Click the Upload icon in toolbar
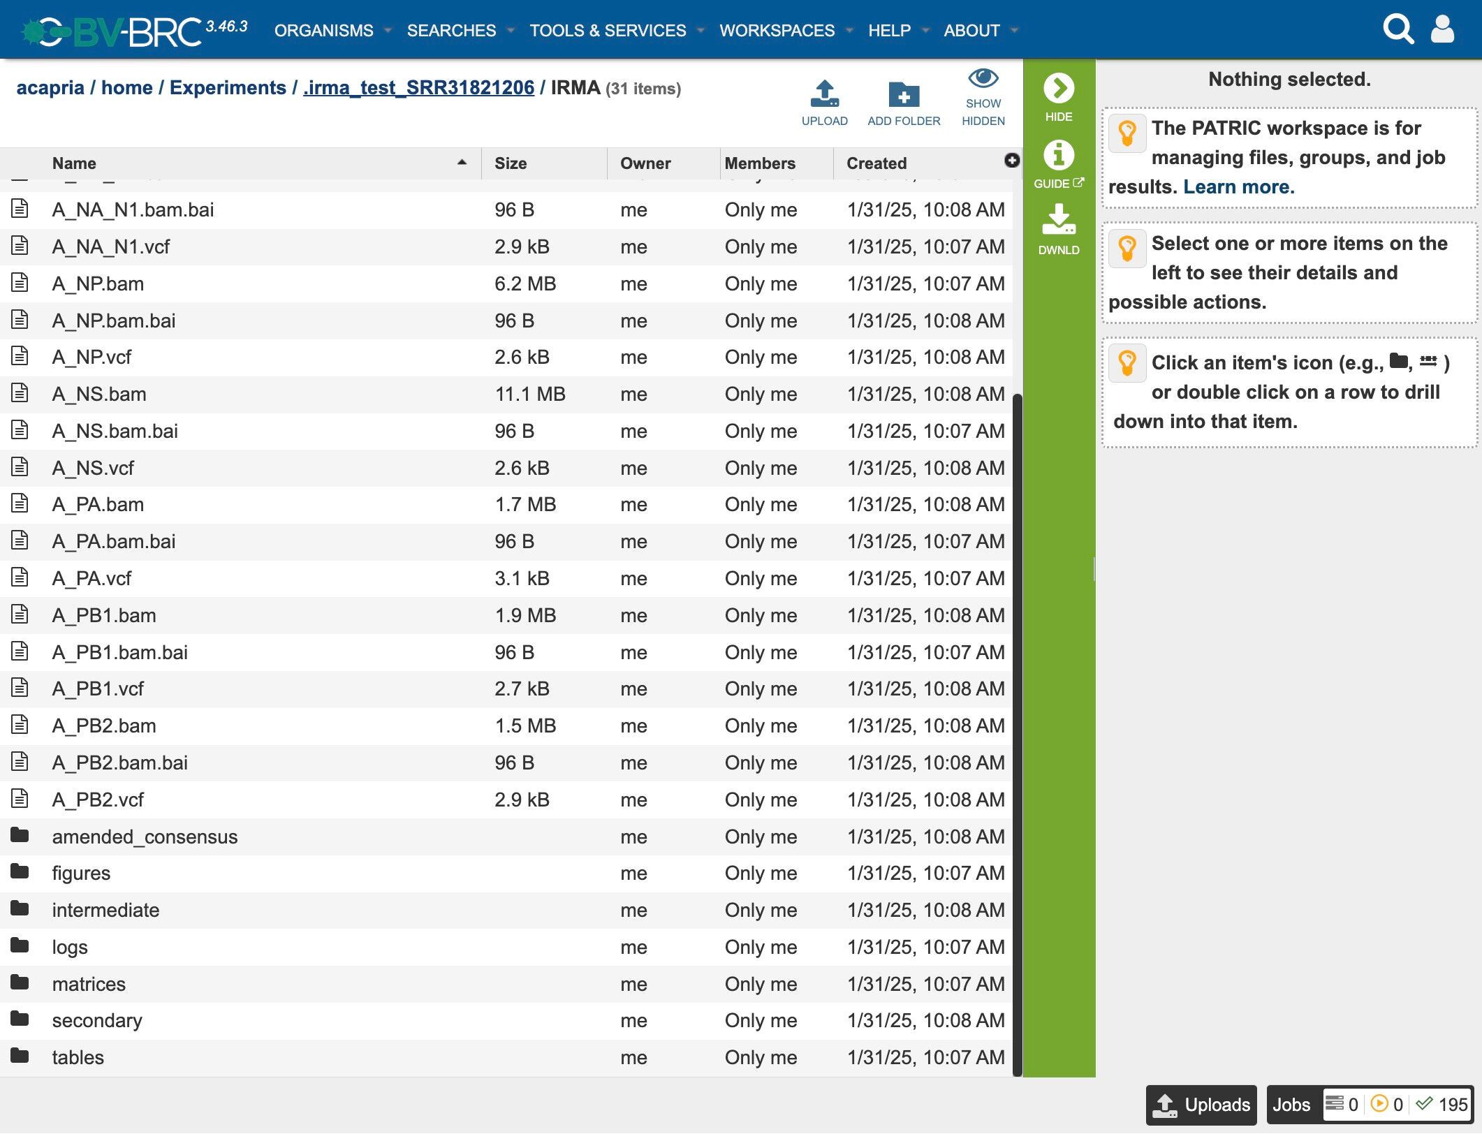The image size is (1482, 1134). pos(824,94)
